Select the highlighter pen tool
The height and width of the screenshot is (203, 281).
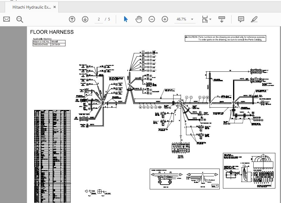pyautogui.click(x=254, y=19)
